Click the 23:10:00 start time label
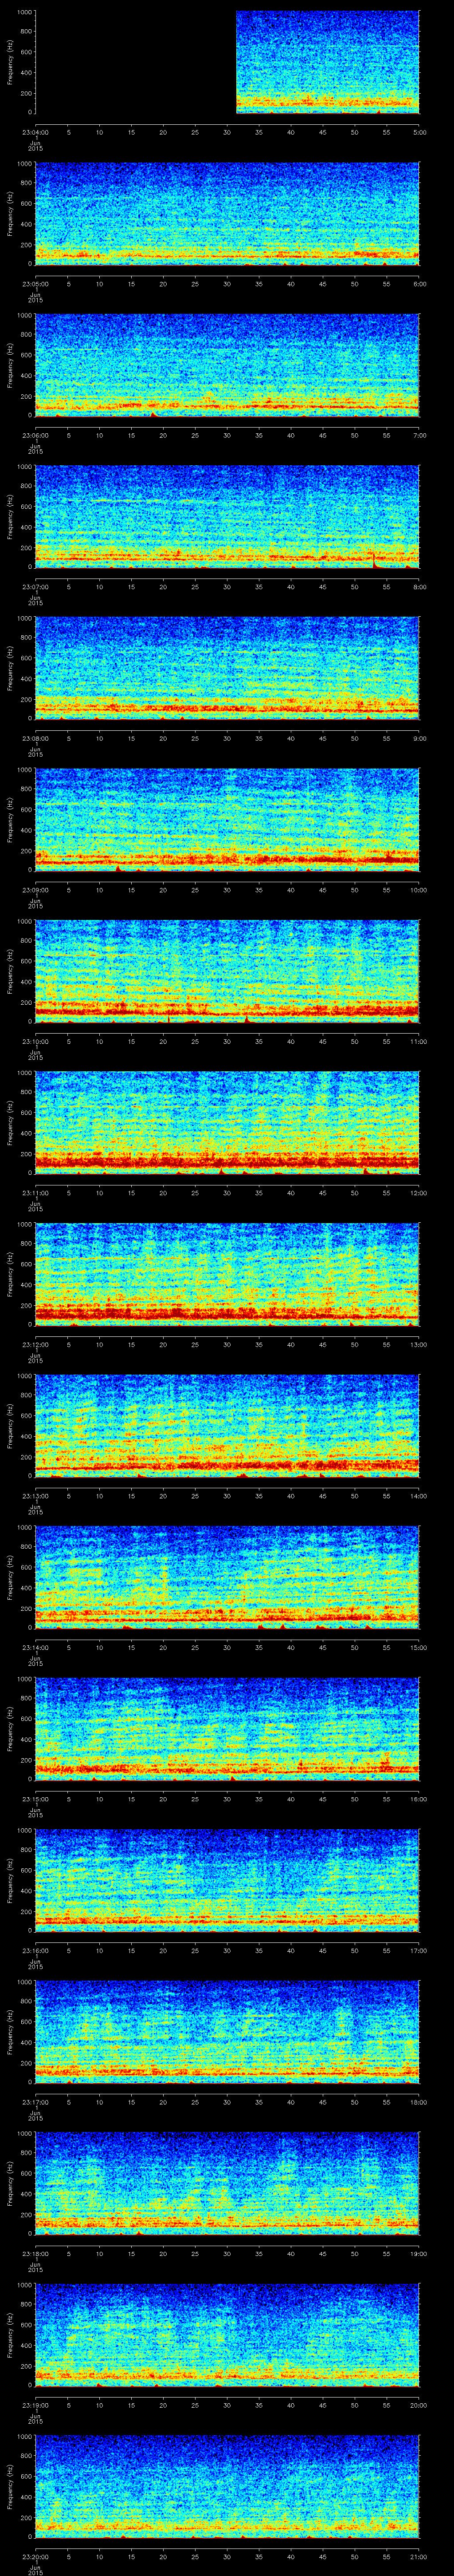This screenshot has width=454, height=2576. (x=35, y=1041)
